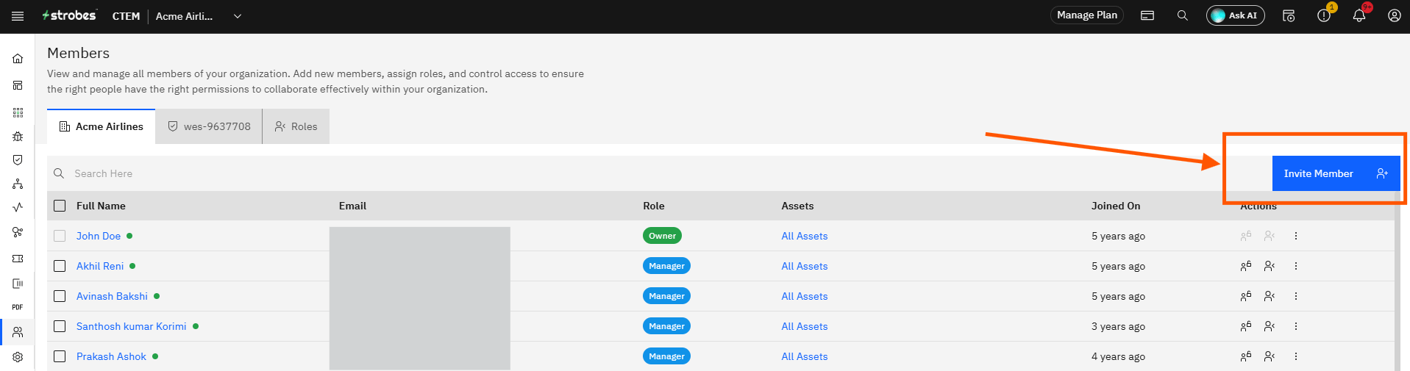
Task: Open the Home icon in sidebar
Action: point(18,59)
